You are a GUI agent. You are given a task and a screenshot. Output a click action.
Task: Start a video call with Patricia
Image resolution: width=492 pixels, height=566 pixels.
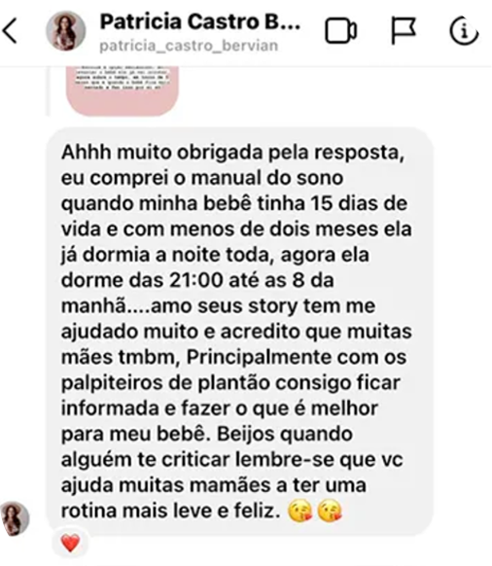pos(340,31)
